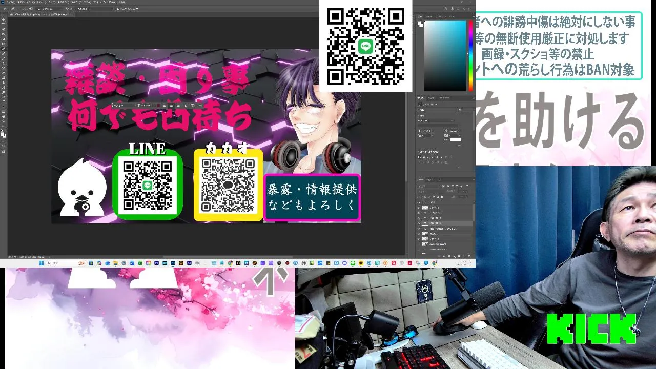Open the ファイル (File) menu

tap(10, 2)
